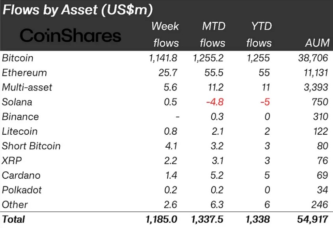Viewport: 333px width, 228px height.
Task: Select the Polkadot row label
Action: 22,190
